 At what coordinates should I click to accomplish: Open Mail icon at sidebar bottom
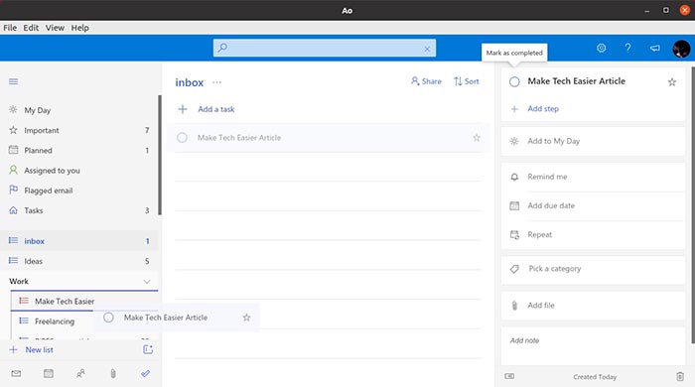(16, 374)
